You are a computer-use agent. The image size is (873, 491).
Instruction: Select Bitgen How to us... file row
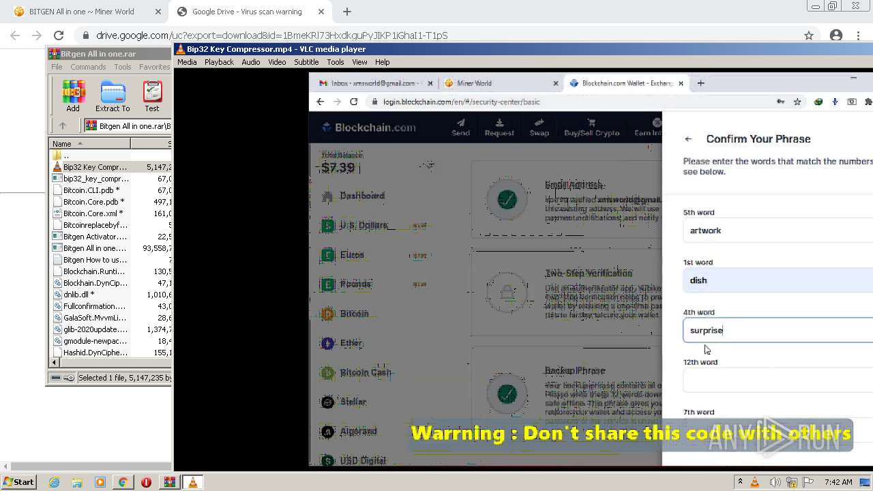tap(110, 260)
